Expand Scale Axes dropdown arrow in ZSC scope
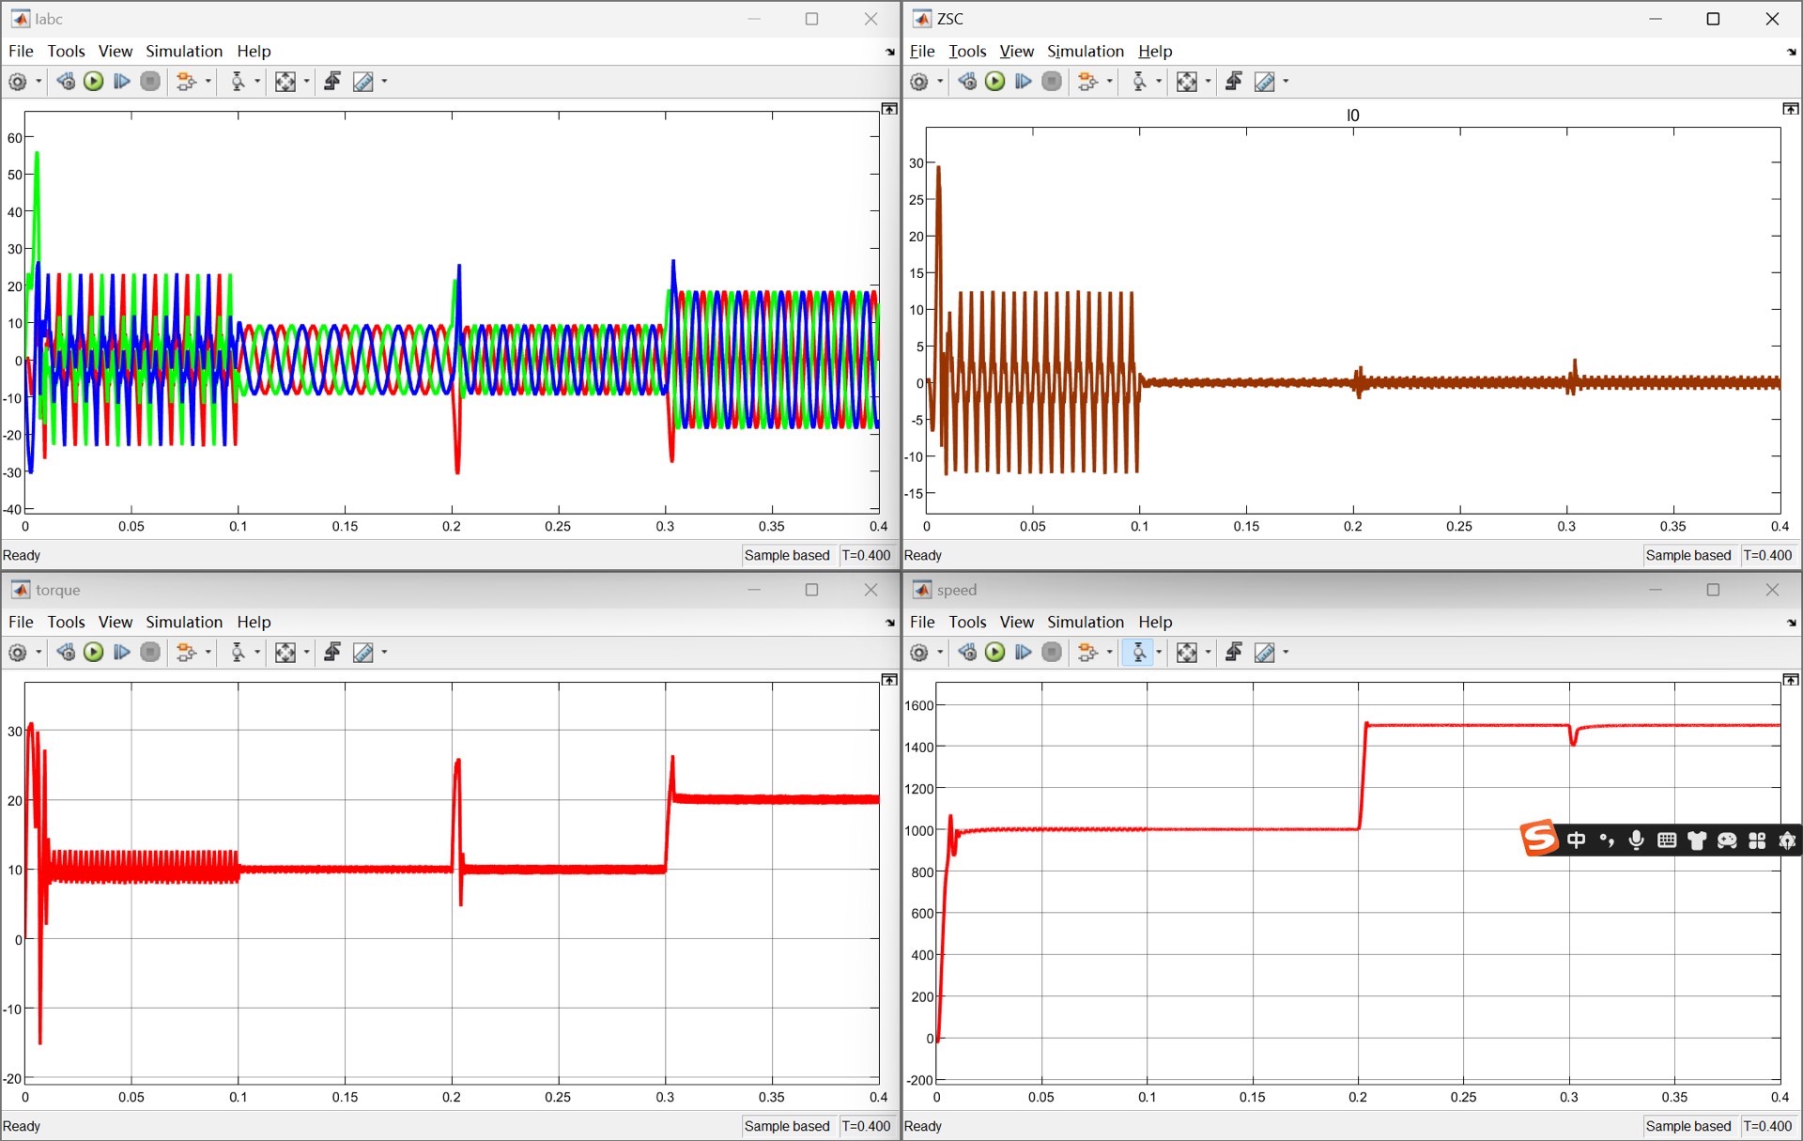Image resolution: width=1803 pixels, height=1141 pixels. pyautogui.click(x=1208, y=82)
